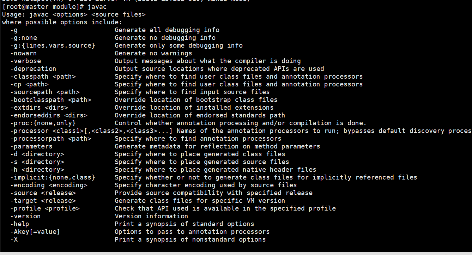Viewport: 472px width, 255px height.
Task: Click the -Akey[=value] option text
Action: pos(35,232)
